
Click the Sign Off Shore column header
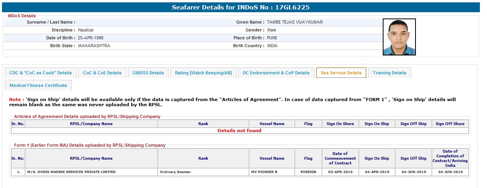point(450,124)
